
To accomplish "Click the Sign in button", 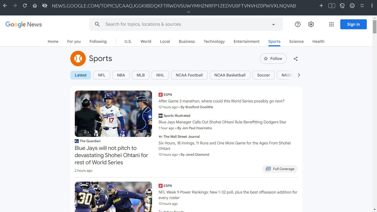I will click(353, 24).
